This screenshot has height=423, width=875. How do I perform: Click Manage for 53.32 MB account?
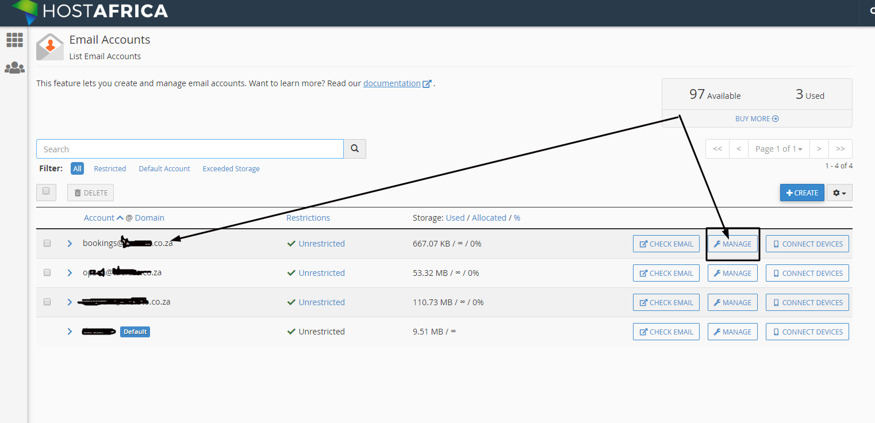(x=732, y=273)
